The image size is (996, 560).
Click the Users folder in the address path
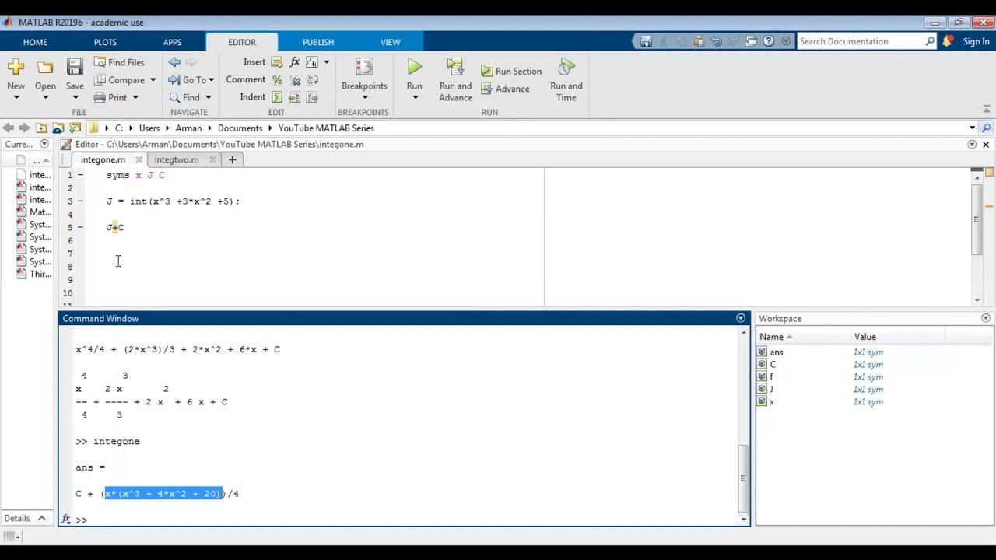point(149,128)
